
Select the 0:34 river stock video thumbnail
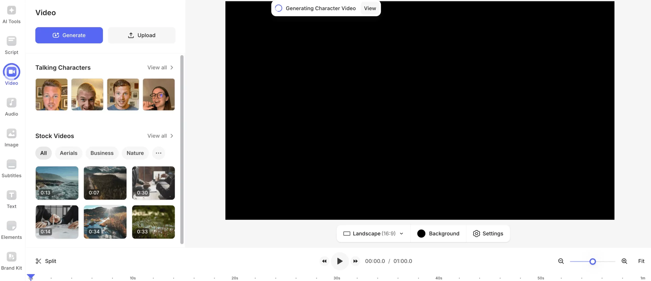[105, 222]
